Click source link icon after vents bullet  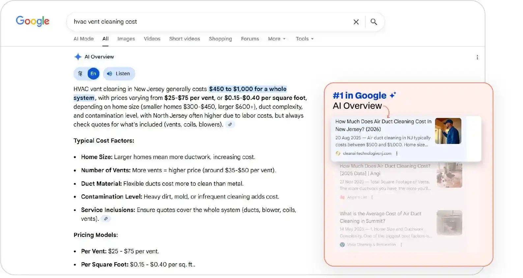click(x=106, y=219)
